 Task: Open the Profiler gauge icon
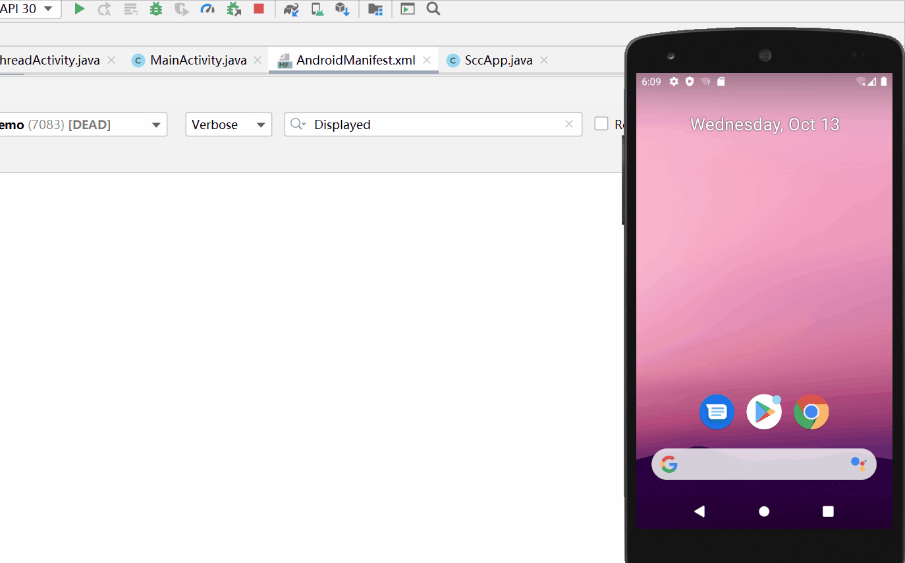click(x=207, y=9)
